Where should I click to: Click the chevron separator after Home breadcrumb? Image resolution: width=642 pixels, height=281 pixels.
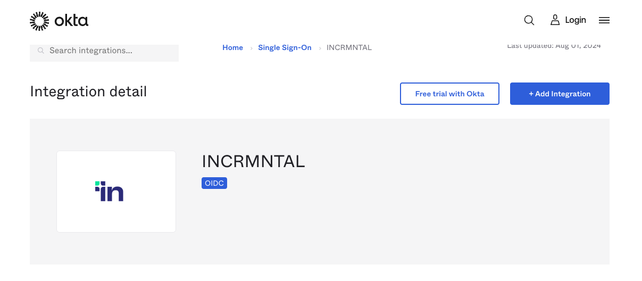[251, 48]
